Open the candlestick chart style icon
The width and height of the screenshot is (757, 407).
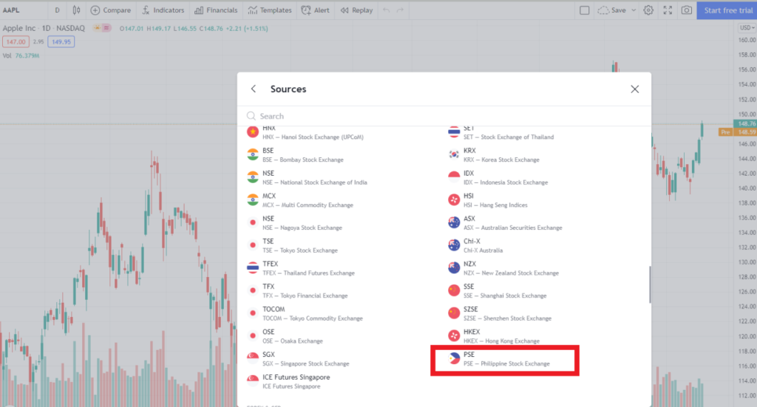tap(76, 10)
